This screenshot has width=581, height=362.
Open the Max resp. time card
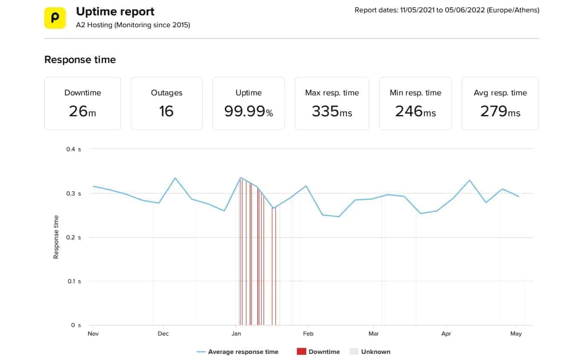[x=332, y=103]
